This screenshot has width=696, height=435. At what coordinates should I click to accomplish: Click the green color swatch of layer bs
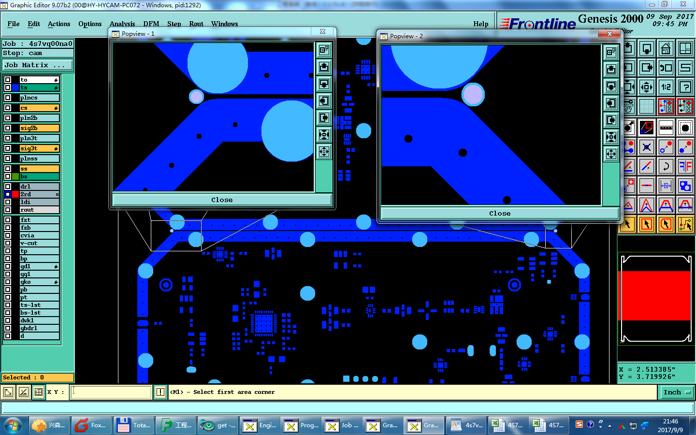click(x=15, y=176)
